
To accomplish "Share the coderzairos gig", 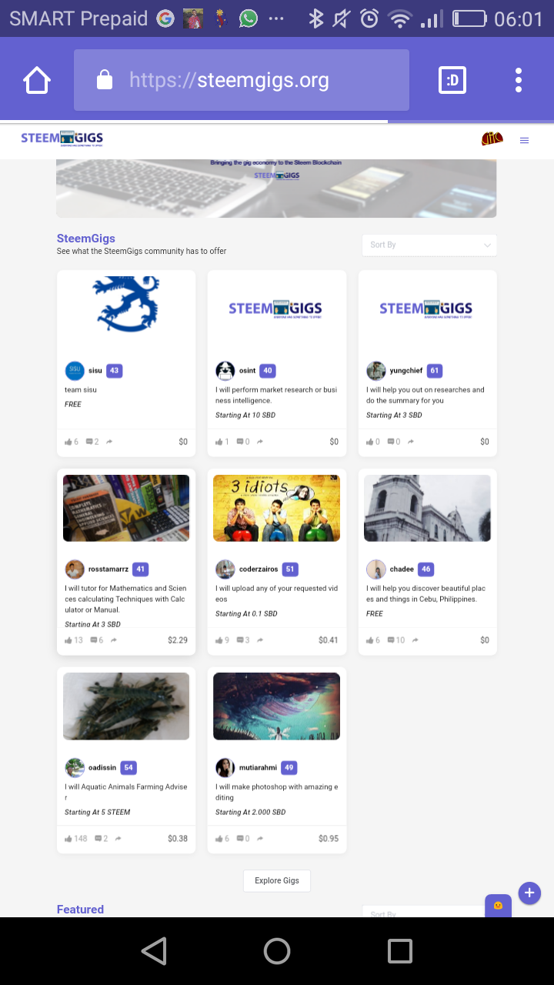I will pos(260,640).
